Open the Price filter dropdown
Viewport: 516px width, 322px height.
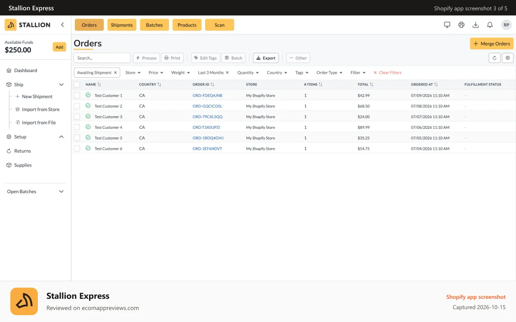156,73
